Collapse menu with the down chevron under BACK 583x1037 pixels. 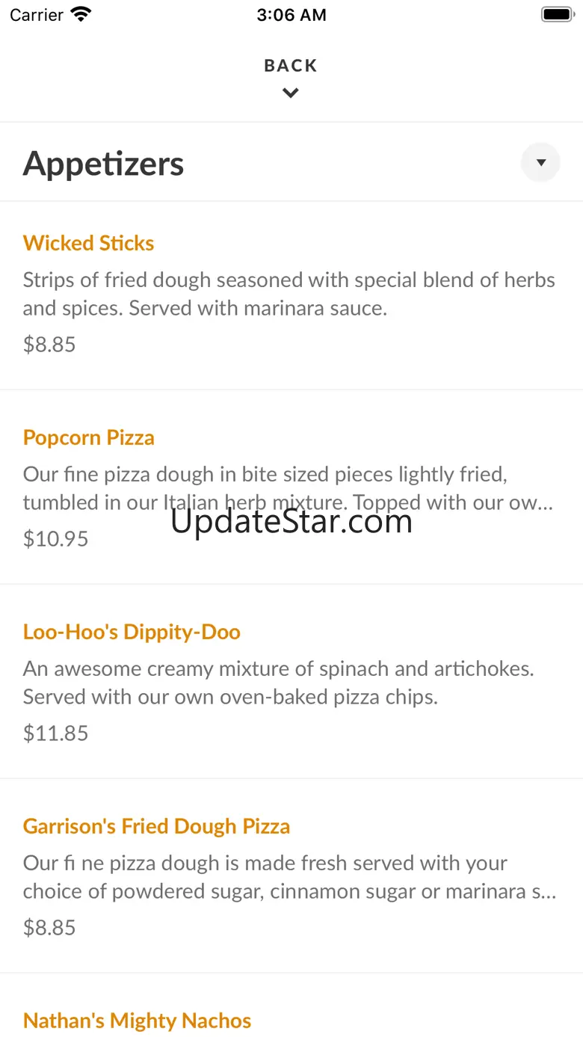click(x=291, y=93)
